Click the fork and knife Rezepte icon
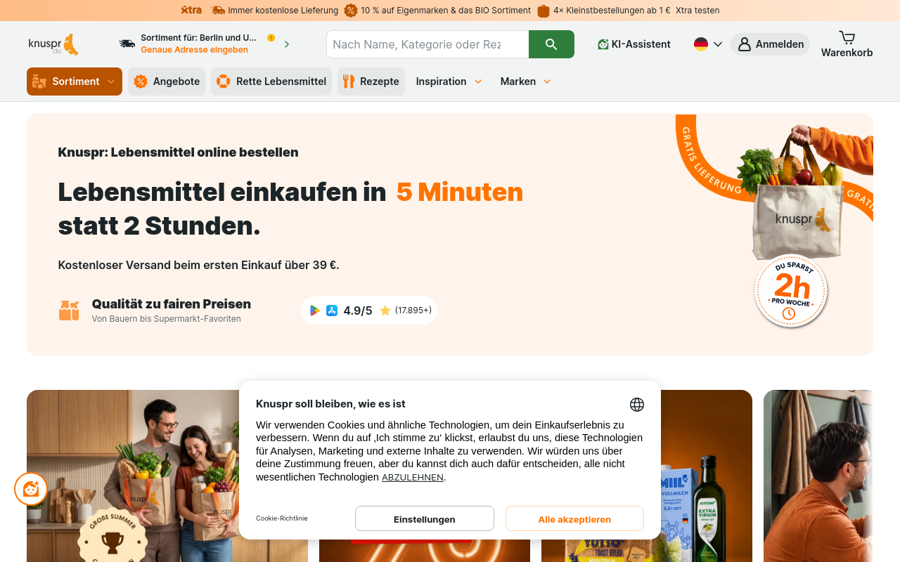 pyautogui.click(x=349, y=81)
